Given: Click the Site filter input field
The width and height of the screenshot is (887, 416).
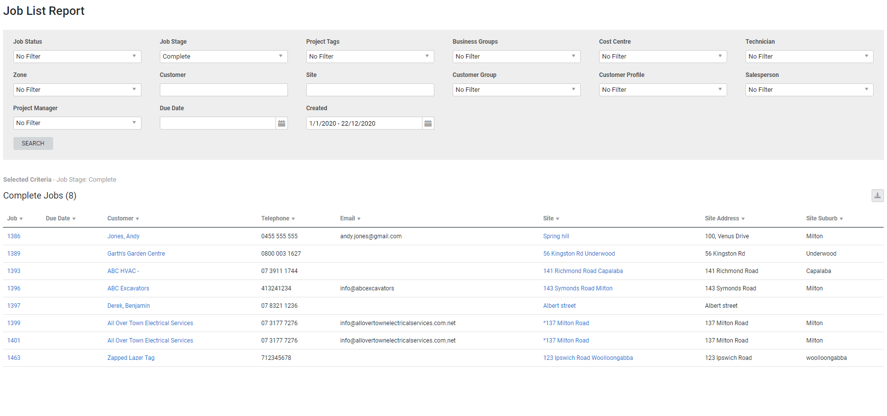Looking at the screenshot, I should 370,90.
